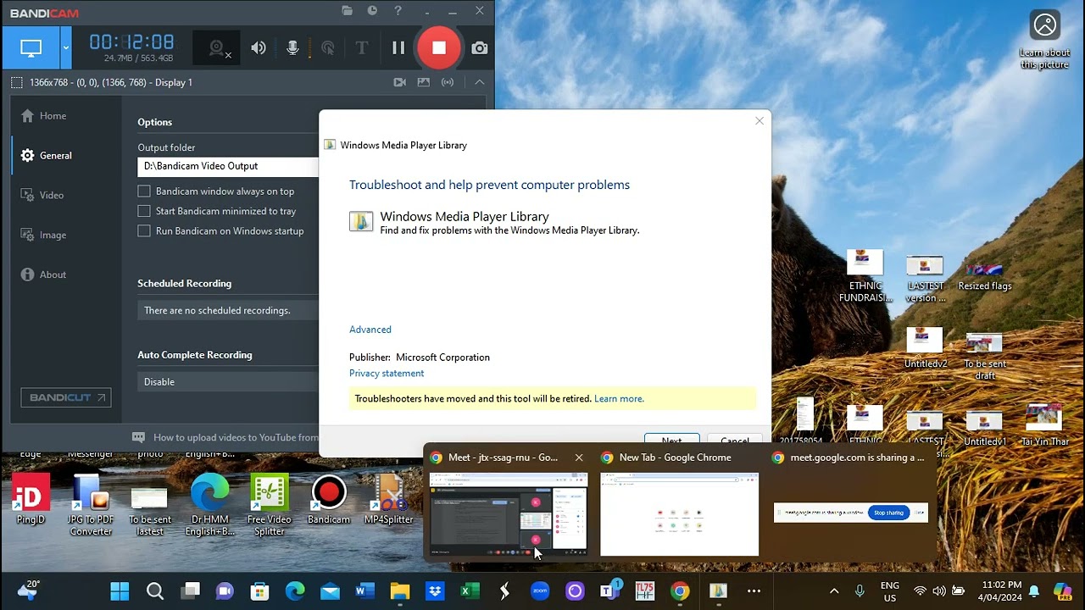Click the Bandicut button
This screenshot has height=610, width=1085.
tap(66, 397)
